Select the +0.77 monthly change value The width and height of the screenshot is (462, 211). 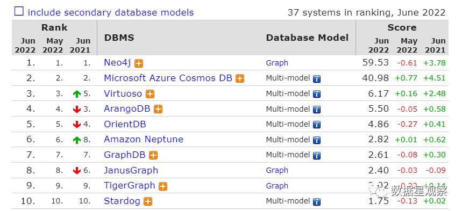(x=406, y=78)
